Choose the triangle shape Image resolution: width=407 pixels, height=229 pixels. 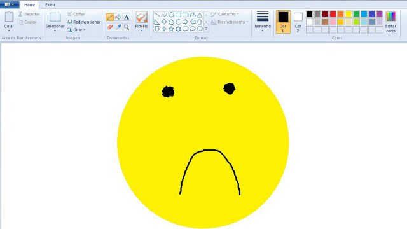[x=200, y=15]
